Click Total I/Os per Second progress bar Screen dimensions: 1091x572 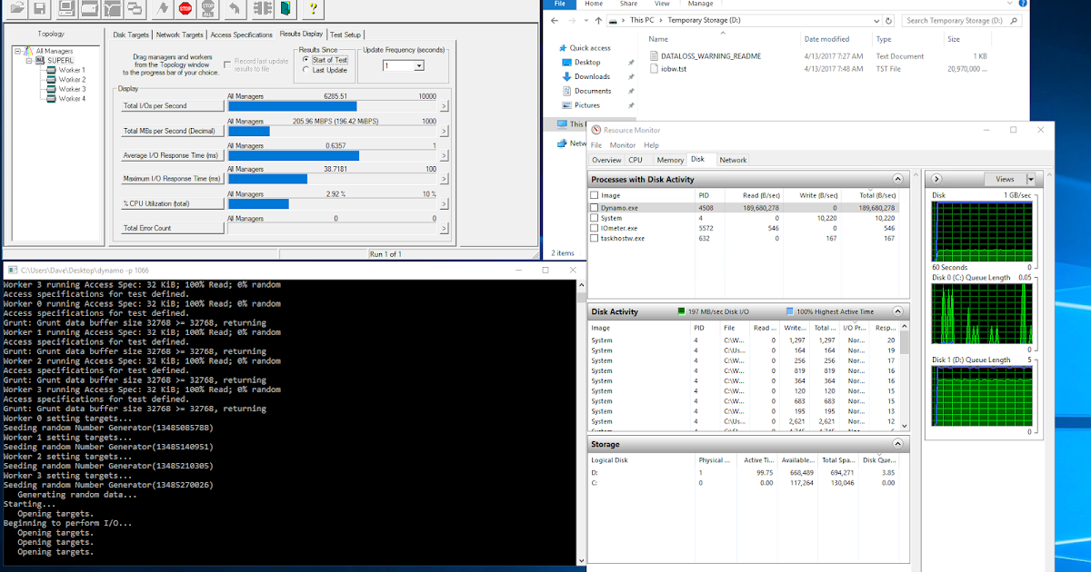coord(332,106)
